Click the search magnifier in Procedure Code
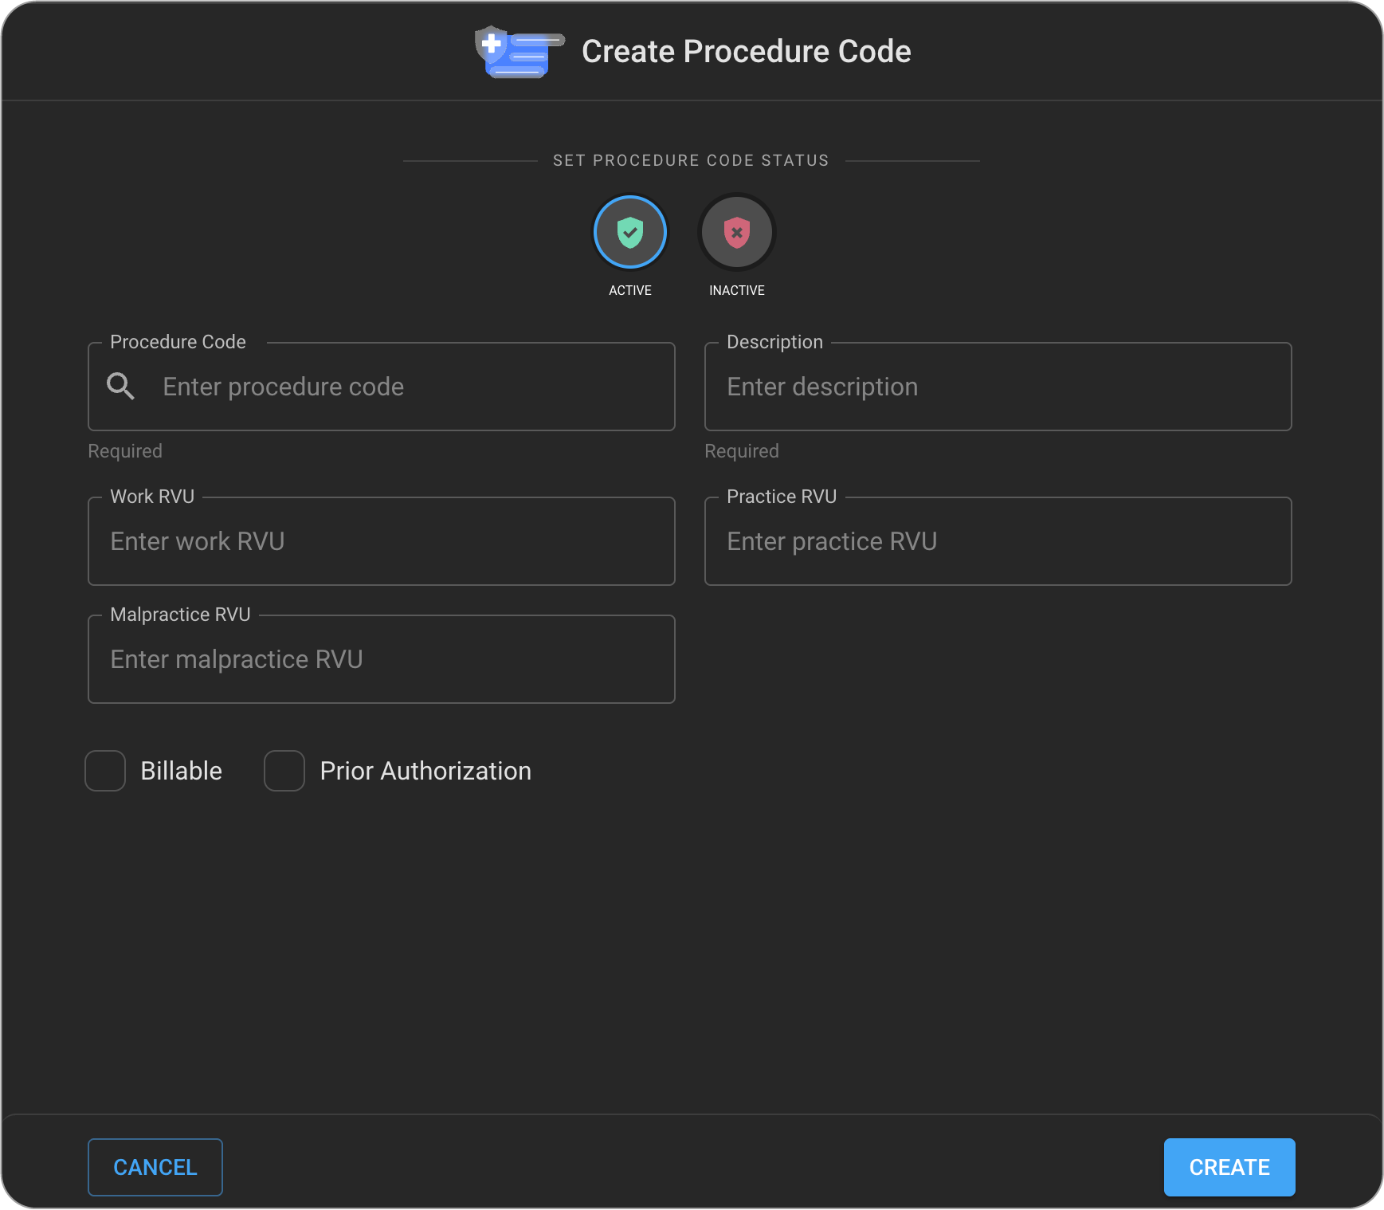The width and height of the screenshot is (1384, 1210). (120, 387)
